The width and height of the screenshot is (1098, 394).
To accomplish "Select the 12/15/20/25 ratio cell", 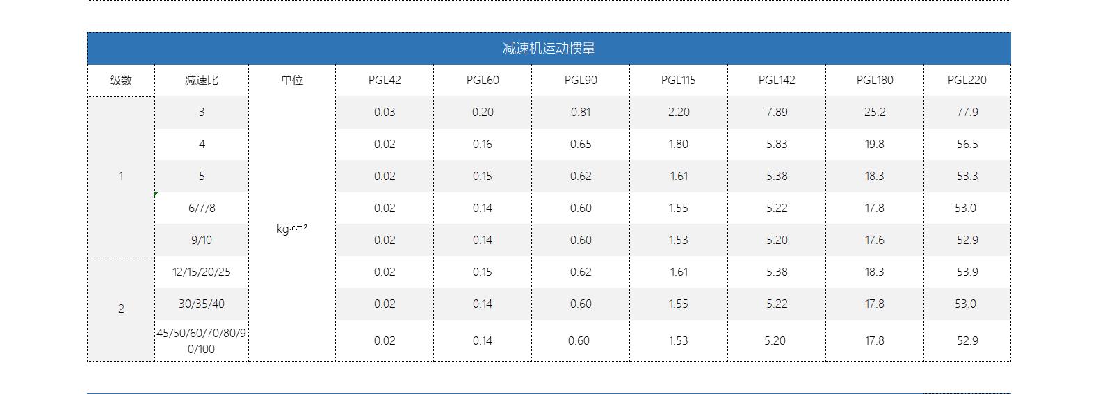I will pos(202,272).
